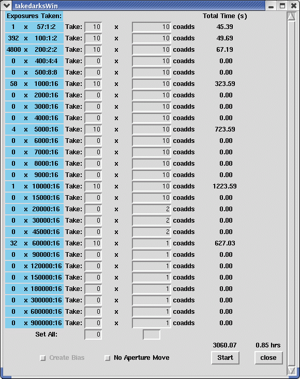Select the coadds field for 200:2:2 row
Screen dimensions: 300x379
pyautogui.click(x=152, y=50)
